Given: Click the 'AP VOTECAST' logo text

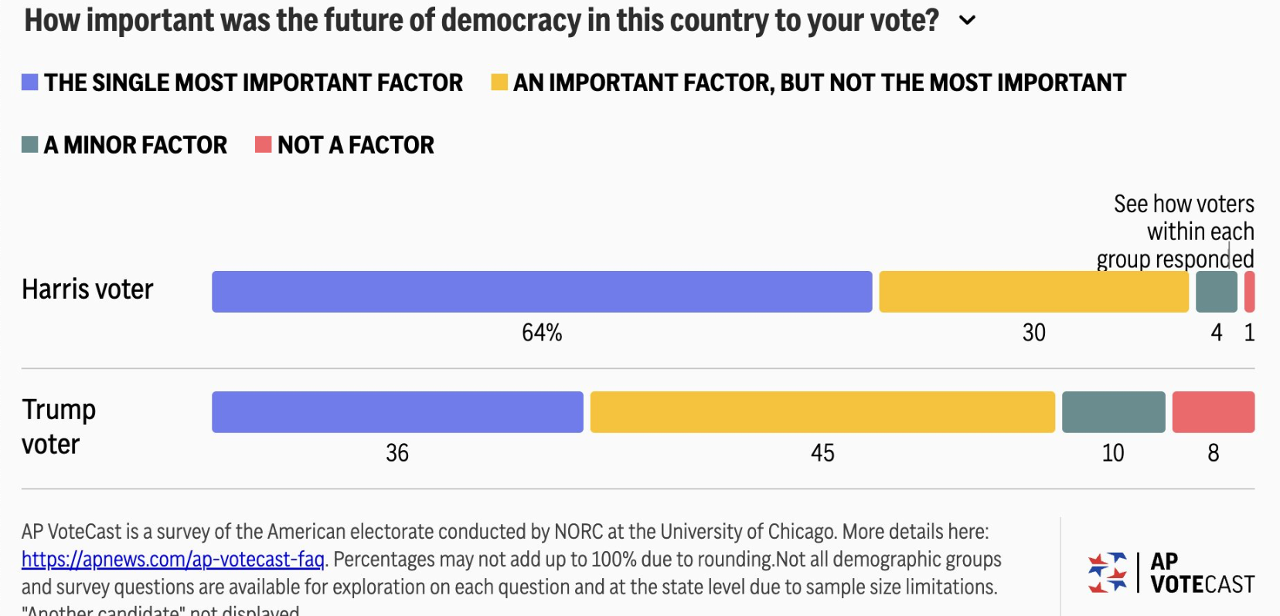Looking at the screenshot, I should click(x=1202, y=573).
